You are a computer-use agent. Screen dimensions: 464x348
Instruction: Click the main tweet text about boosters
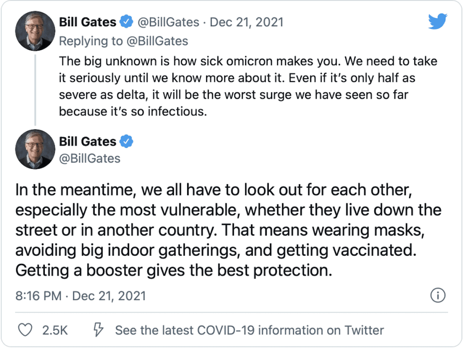pos(228,230)
